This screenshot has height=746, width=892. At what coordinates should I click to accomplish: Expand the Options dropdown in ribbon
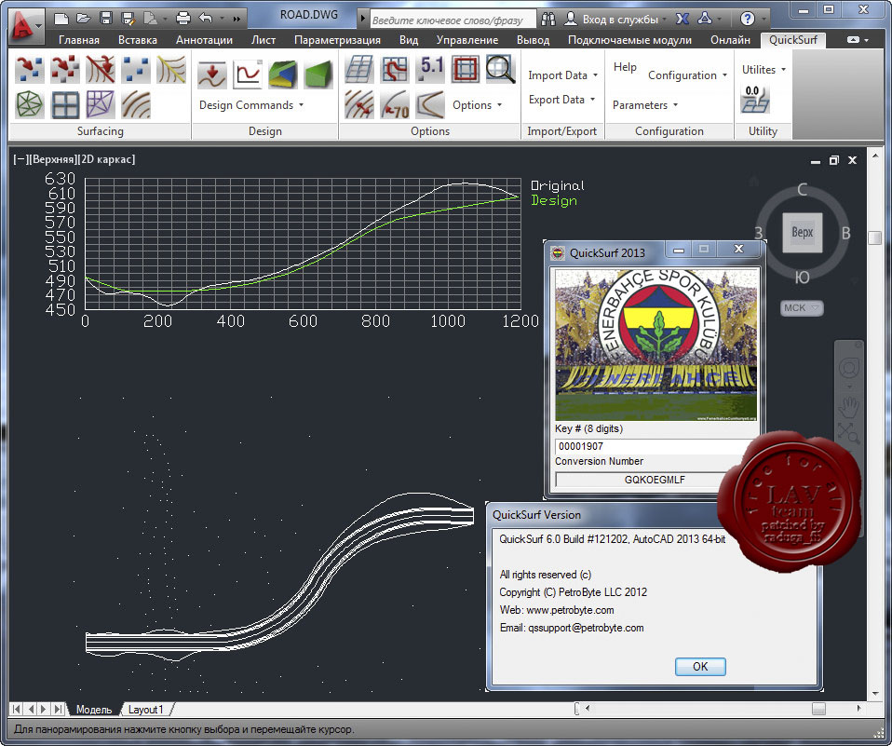pyautogui.click(x=478, y=105)
